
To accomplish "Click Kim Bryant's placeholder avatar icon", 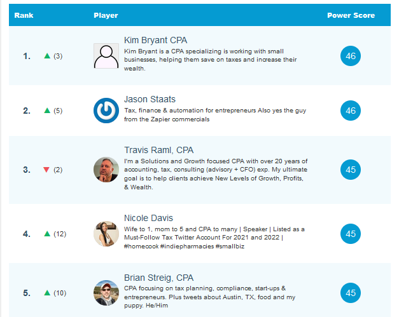I will pos(106,56).
